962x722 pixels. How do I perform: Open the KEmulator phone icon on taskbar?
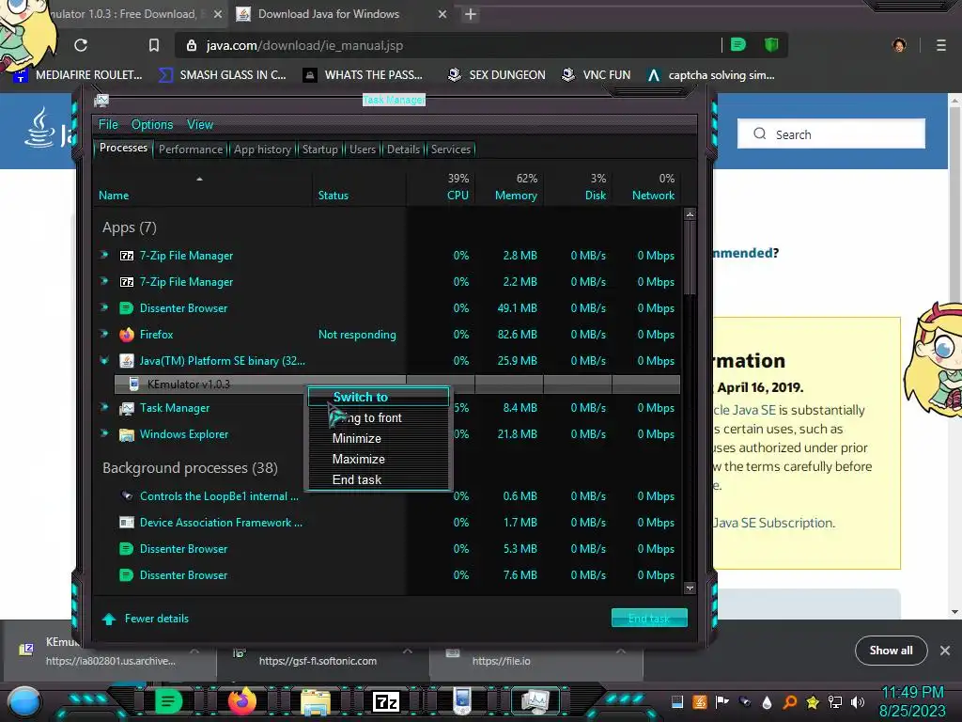tap(462, 701)
